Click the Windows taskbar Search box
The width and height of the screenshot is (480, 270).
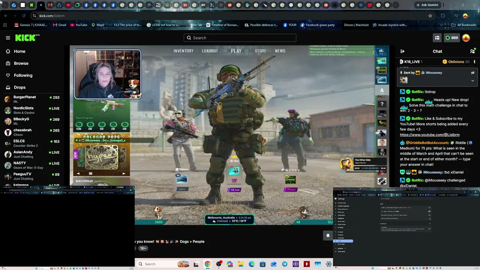(162, 264)
